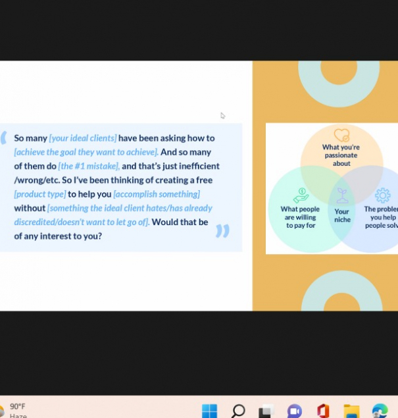Click the sprouting plant icon above Your niche
Image resolution: width=398 pixels, height=418 pixels.
pyautogui.click(x=341, y=196)
